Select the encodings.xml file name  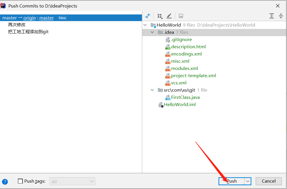(x=186, y=54)
